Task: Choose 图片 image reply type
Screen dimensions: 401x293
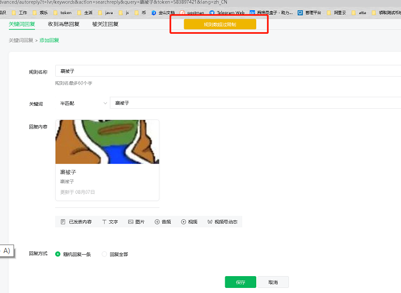Action: (x=136, y=222)
